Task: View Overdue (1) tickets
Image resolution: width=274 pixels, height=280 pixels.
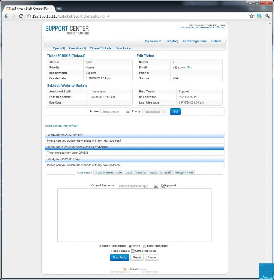Action: pyautogui.click(x=77, y=48)
